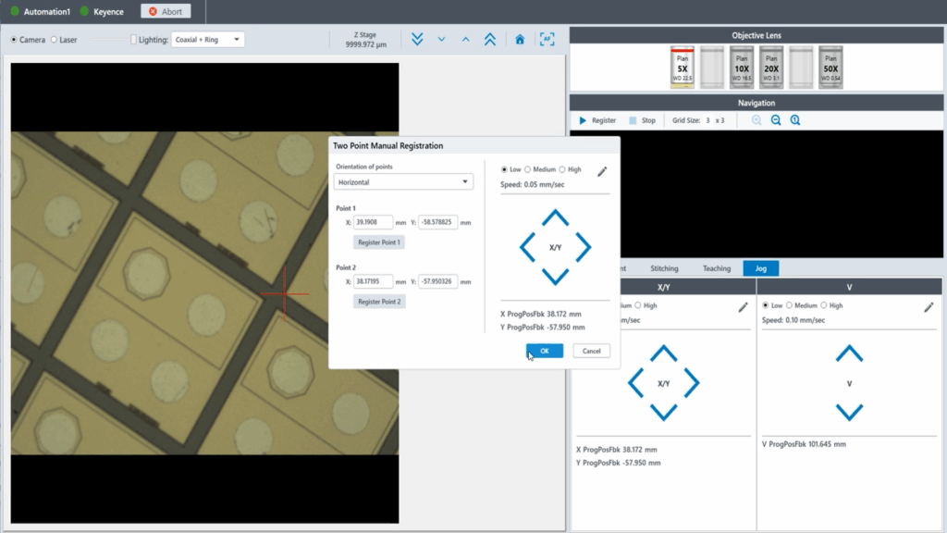
Task: Open the Teaching tab
Action: 716,268
